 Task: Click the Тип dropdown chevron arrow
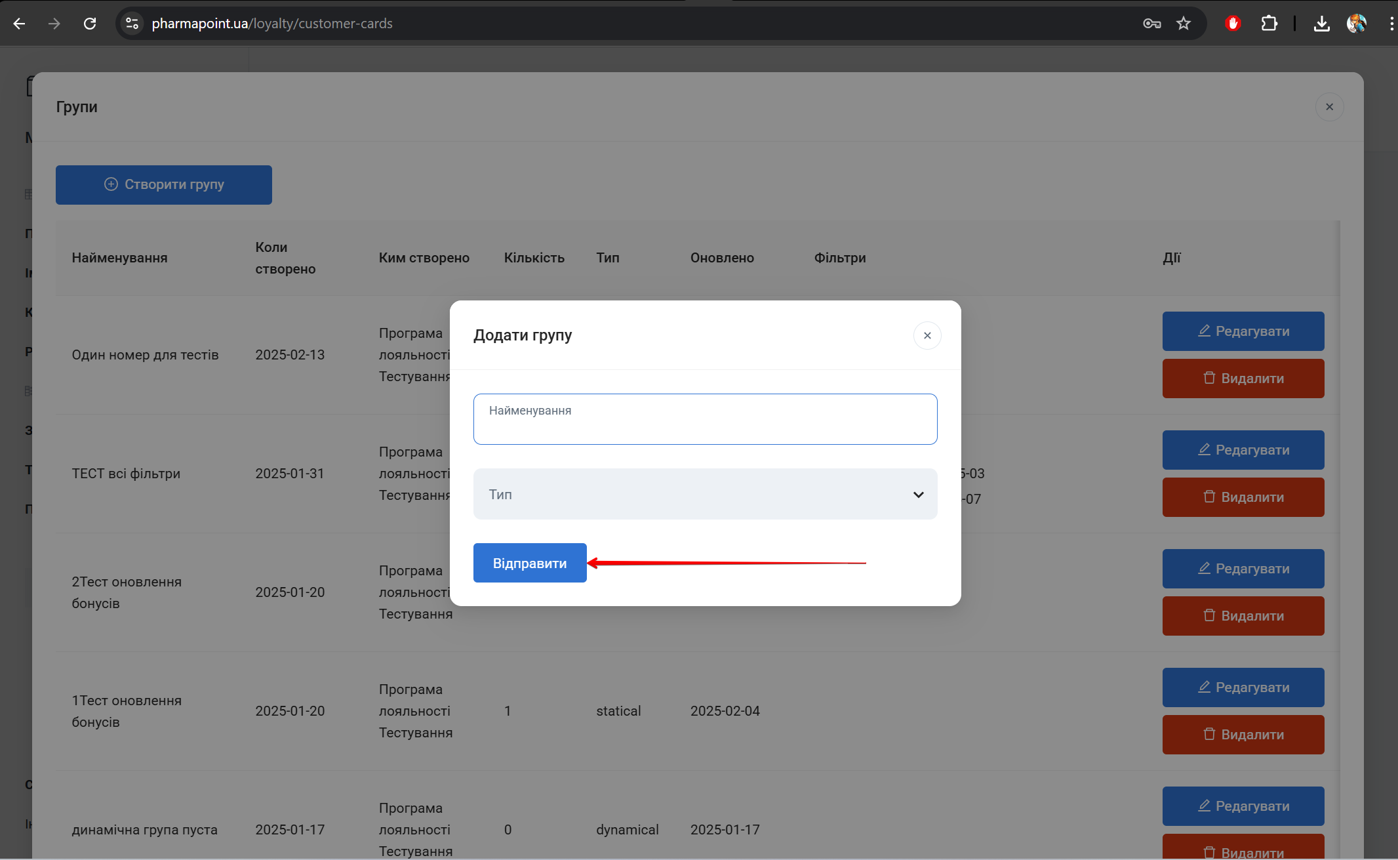918,495
